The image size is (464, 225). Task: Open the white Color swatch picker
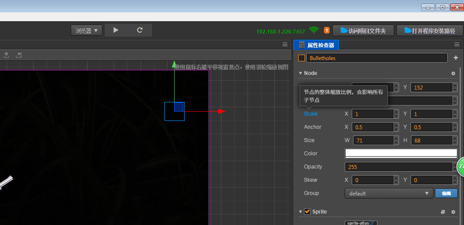tap(401, 153)
